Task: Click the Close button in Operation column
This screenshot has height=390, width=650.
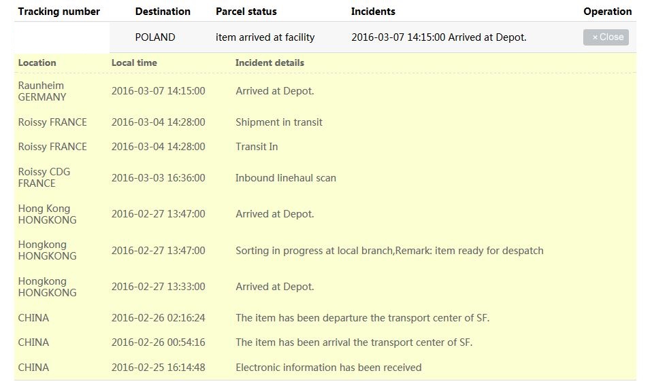Action: click(x=606, y=37)
